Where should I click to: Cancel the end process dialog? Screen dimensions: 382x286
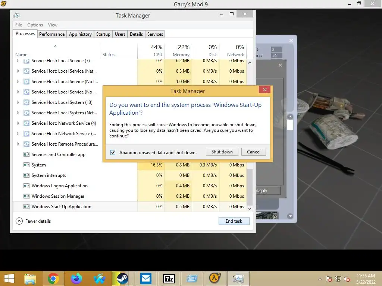click(253, 152)
